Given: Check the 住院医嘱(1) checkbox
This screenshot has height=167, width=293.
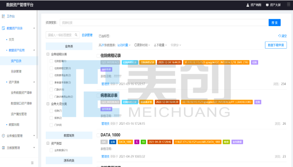Looking at the screenshot, I should point(51,61).
